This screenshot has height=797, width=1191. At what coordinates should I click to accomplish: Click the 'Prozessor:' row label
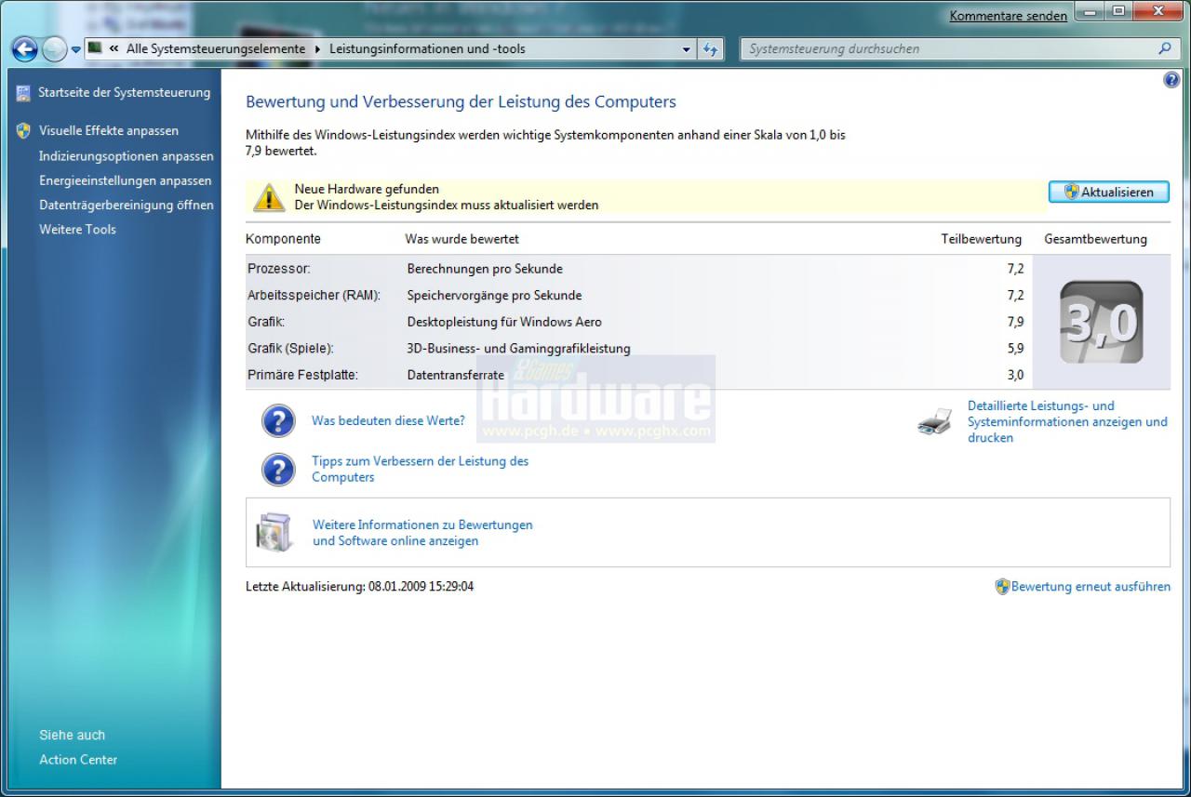[x=279, y=269]
